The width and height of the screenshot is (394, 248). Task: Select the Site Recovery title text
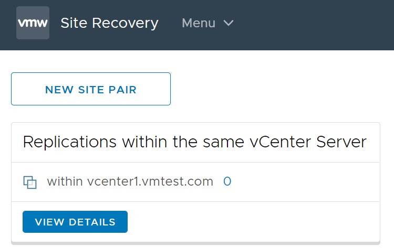[109, 23]
